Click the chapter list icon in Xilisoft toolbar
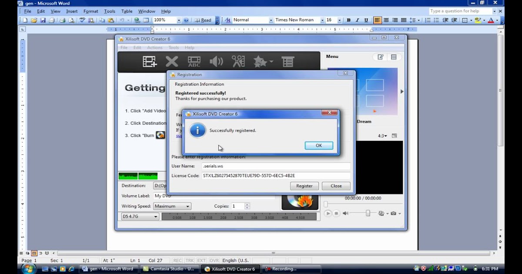The image size is (522, 274). [x=288, y=62]
